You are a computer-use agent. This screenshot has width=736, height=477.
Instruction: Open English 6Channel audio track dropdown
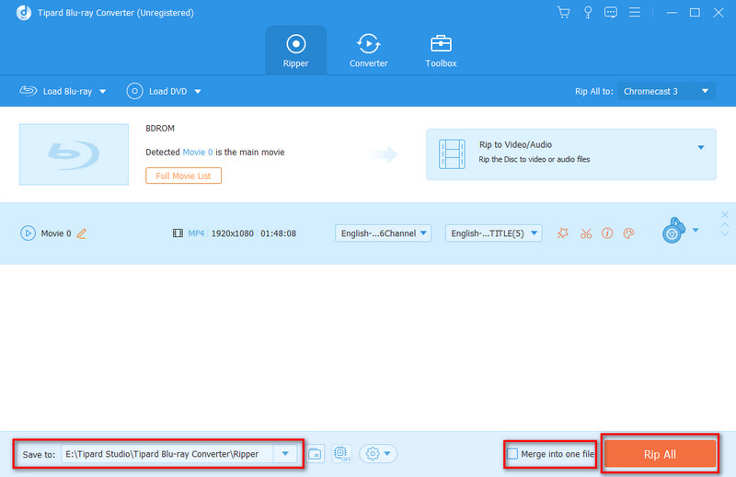pyautogui.click(x=383, y=233)
